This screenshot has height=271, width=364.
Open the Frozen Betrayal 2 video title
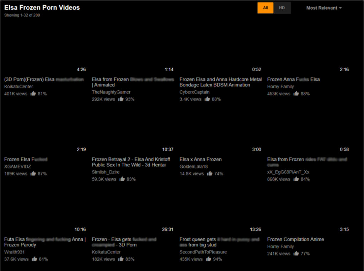(131, 162)
